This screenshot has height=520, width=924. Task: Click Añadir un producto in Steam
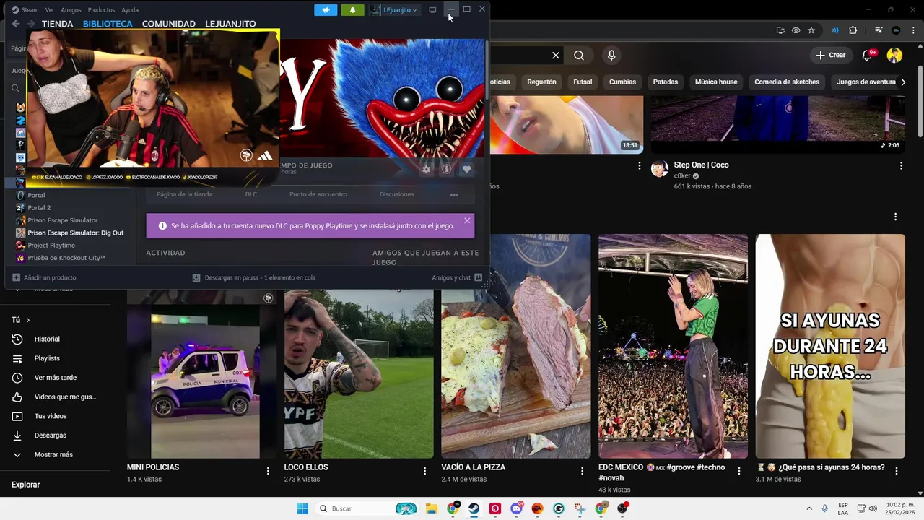click(x=44, y=277)
